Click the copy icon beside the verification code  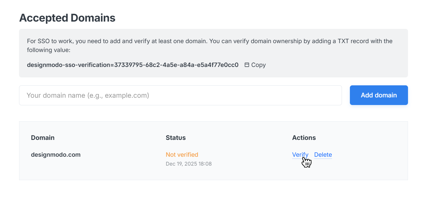click(x=247, y=65)
